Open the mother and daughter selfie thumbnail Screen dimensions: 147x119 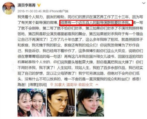click(32, 102)
